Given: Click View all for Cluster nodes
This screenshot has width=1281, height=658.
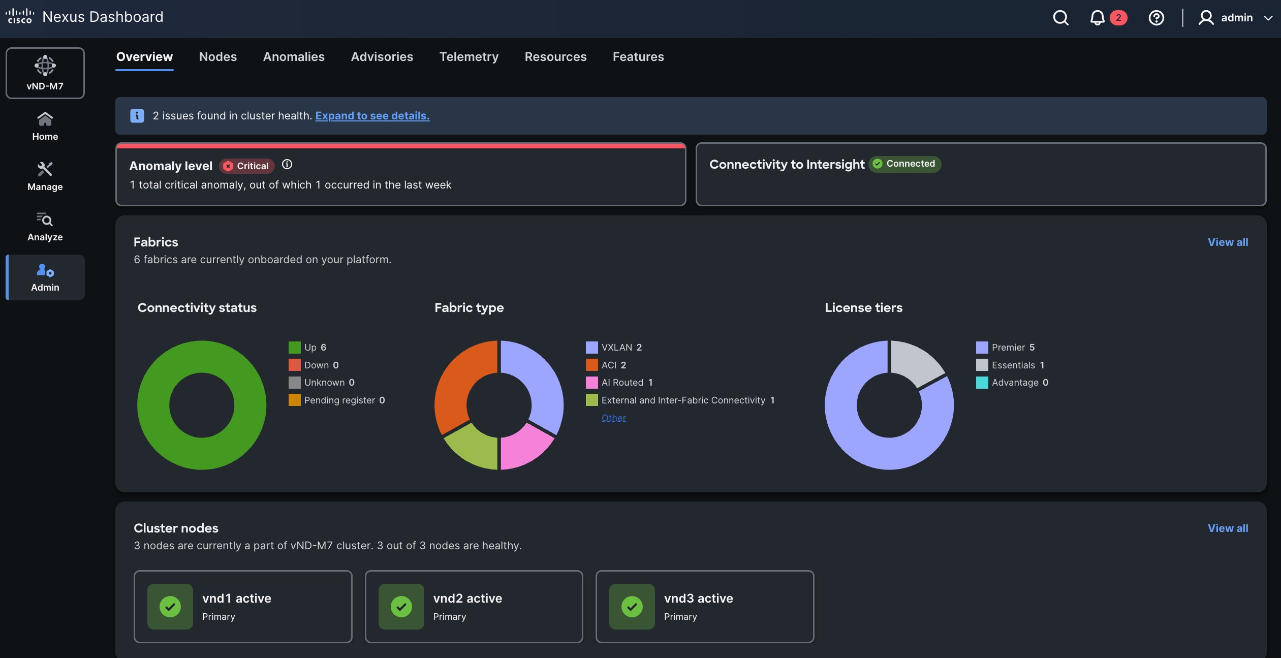Looking at the screenshot, I should coord(1228,528).
